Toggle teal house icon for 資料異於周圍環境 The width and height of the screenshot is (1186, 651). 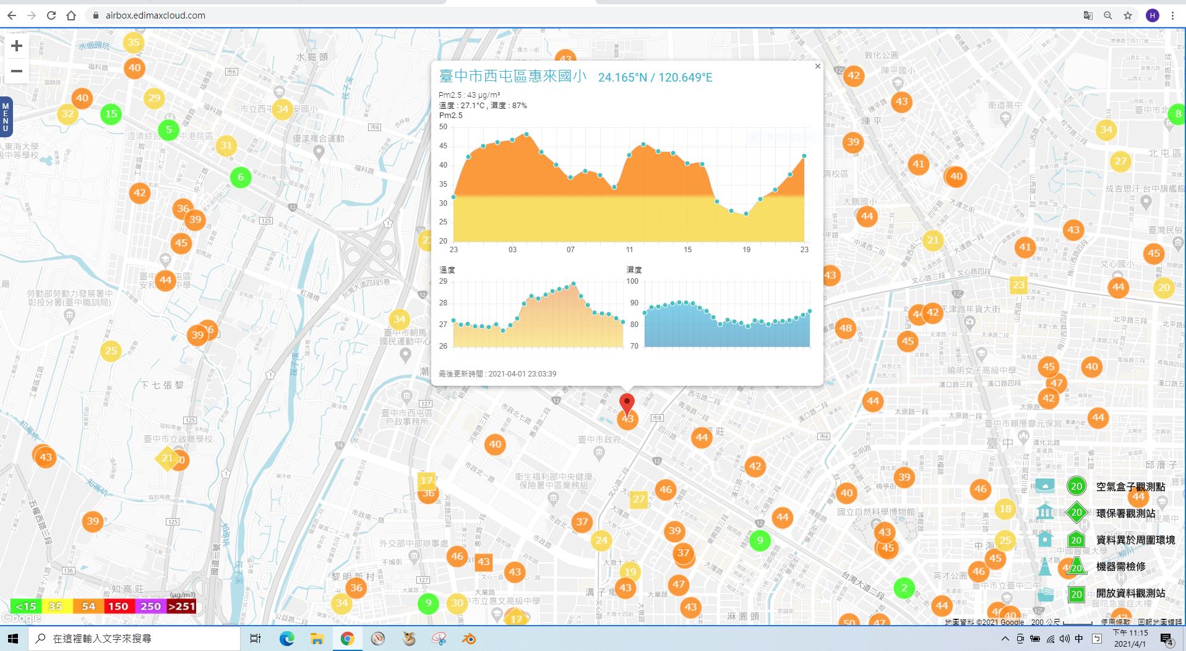coord(1045,539)
